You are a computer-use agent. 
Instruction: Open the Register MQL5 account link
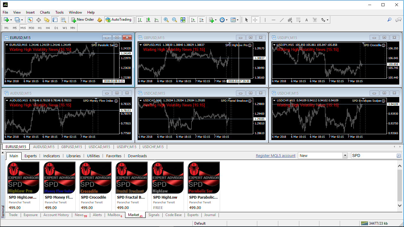pyautogui.click(x=275, y=156)
